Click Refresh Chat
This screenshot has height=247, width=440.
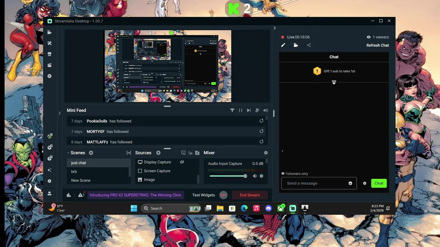(378, 45)
